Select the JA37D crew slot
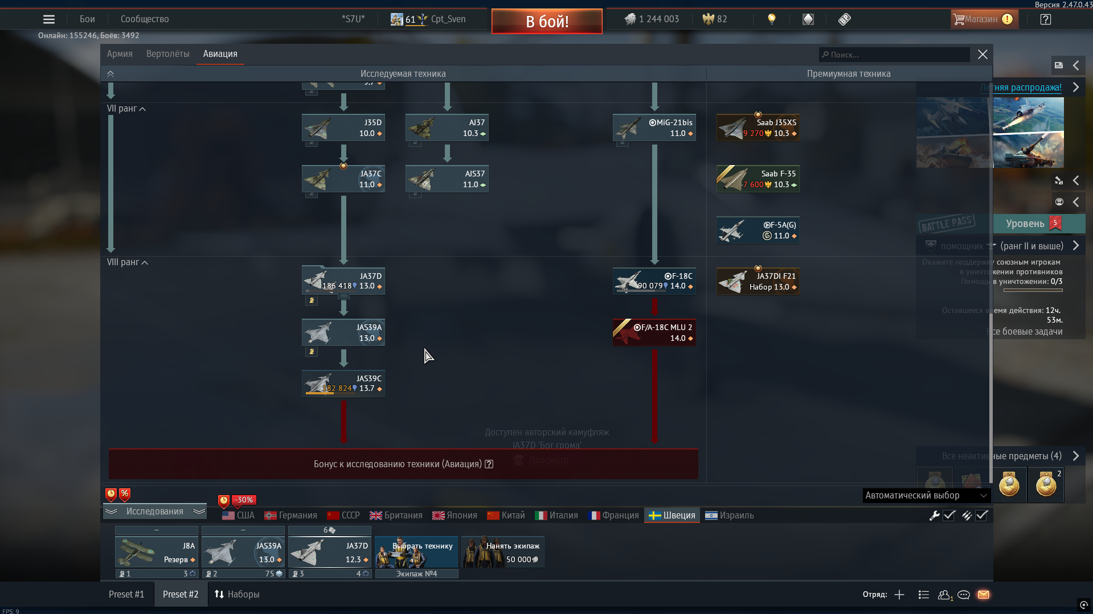The width and height of the screenshot is (1093, 614). (x=330, y=552)
